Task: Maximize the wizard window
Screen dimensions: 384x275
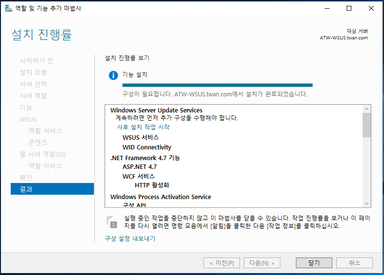Action: [x=349, y=8]
